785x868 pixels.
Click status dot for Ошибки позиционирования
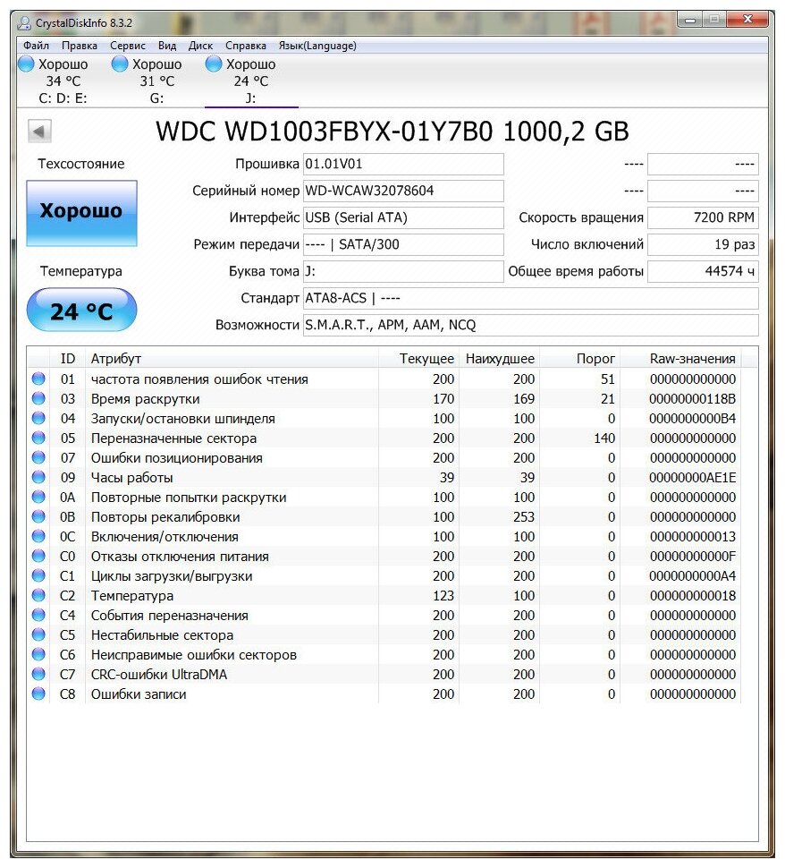(38, 457)
